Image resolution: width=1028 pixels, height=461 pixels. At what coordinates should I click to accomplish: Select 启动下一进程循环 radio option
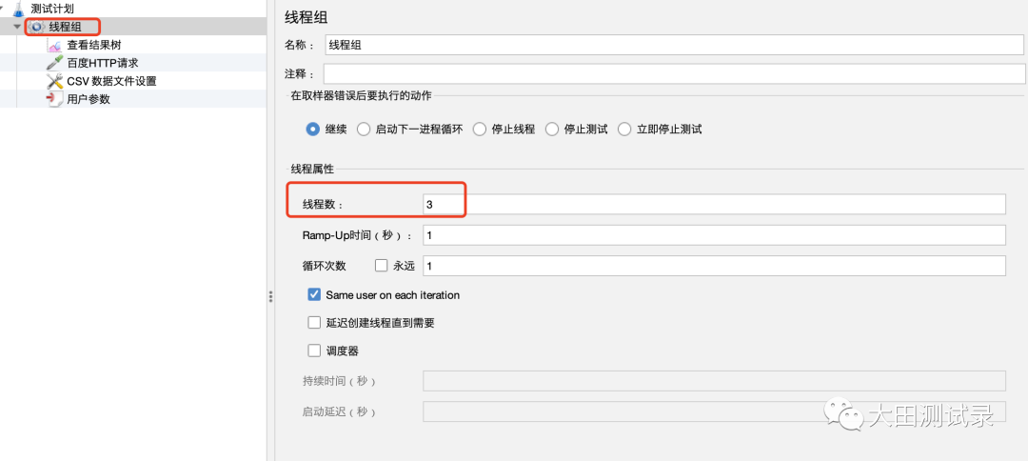click(x=364, y=130)
